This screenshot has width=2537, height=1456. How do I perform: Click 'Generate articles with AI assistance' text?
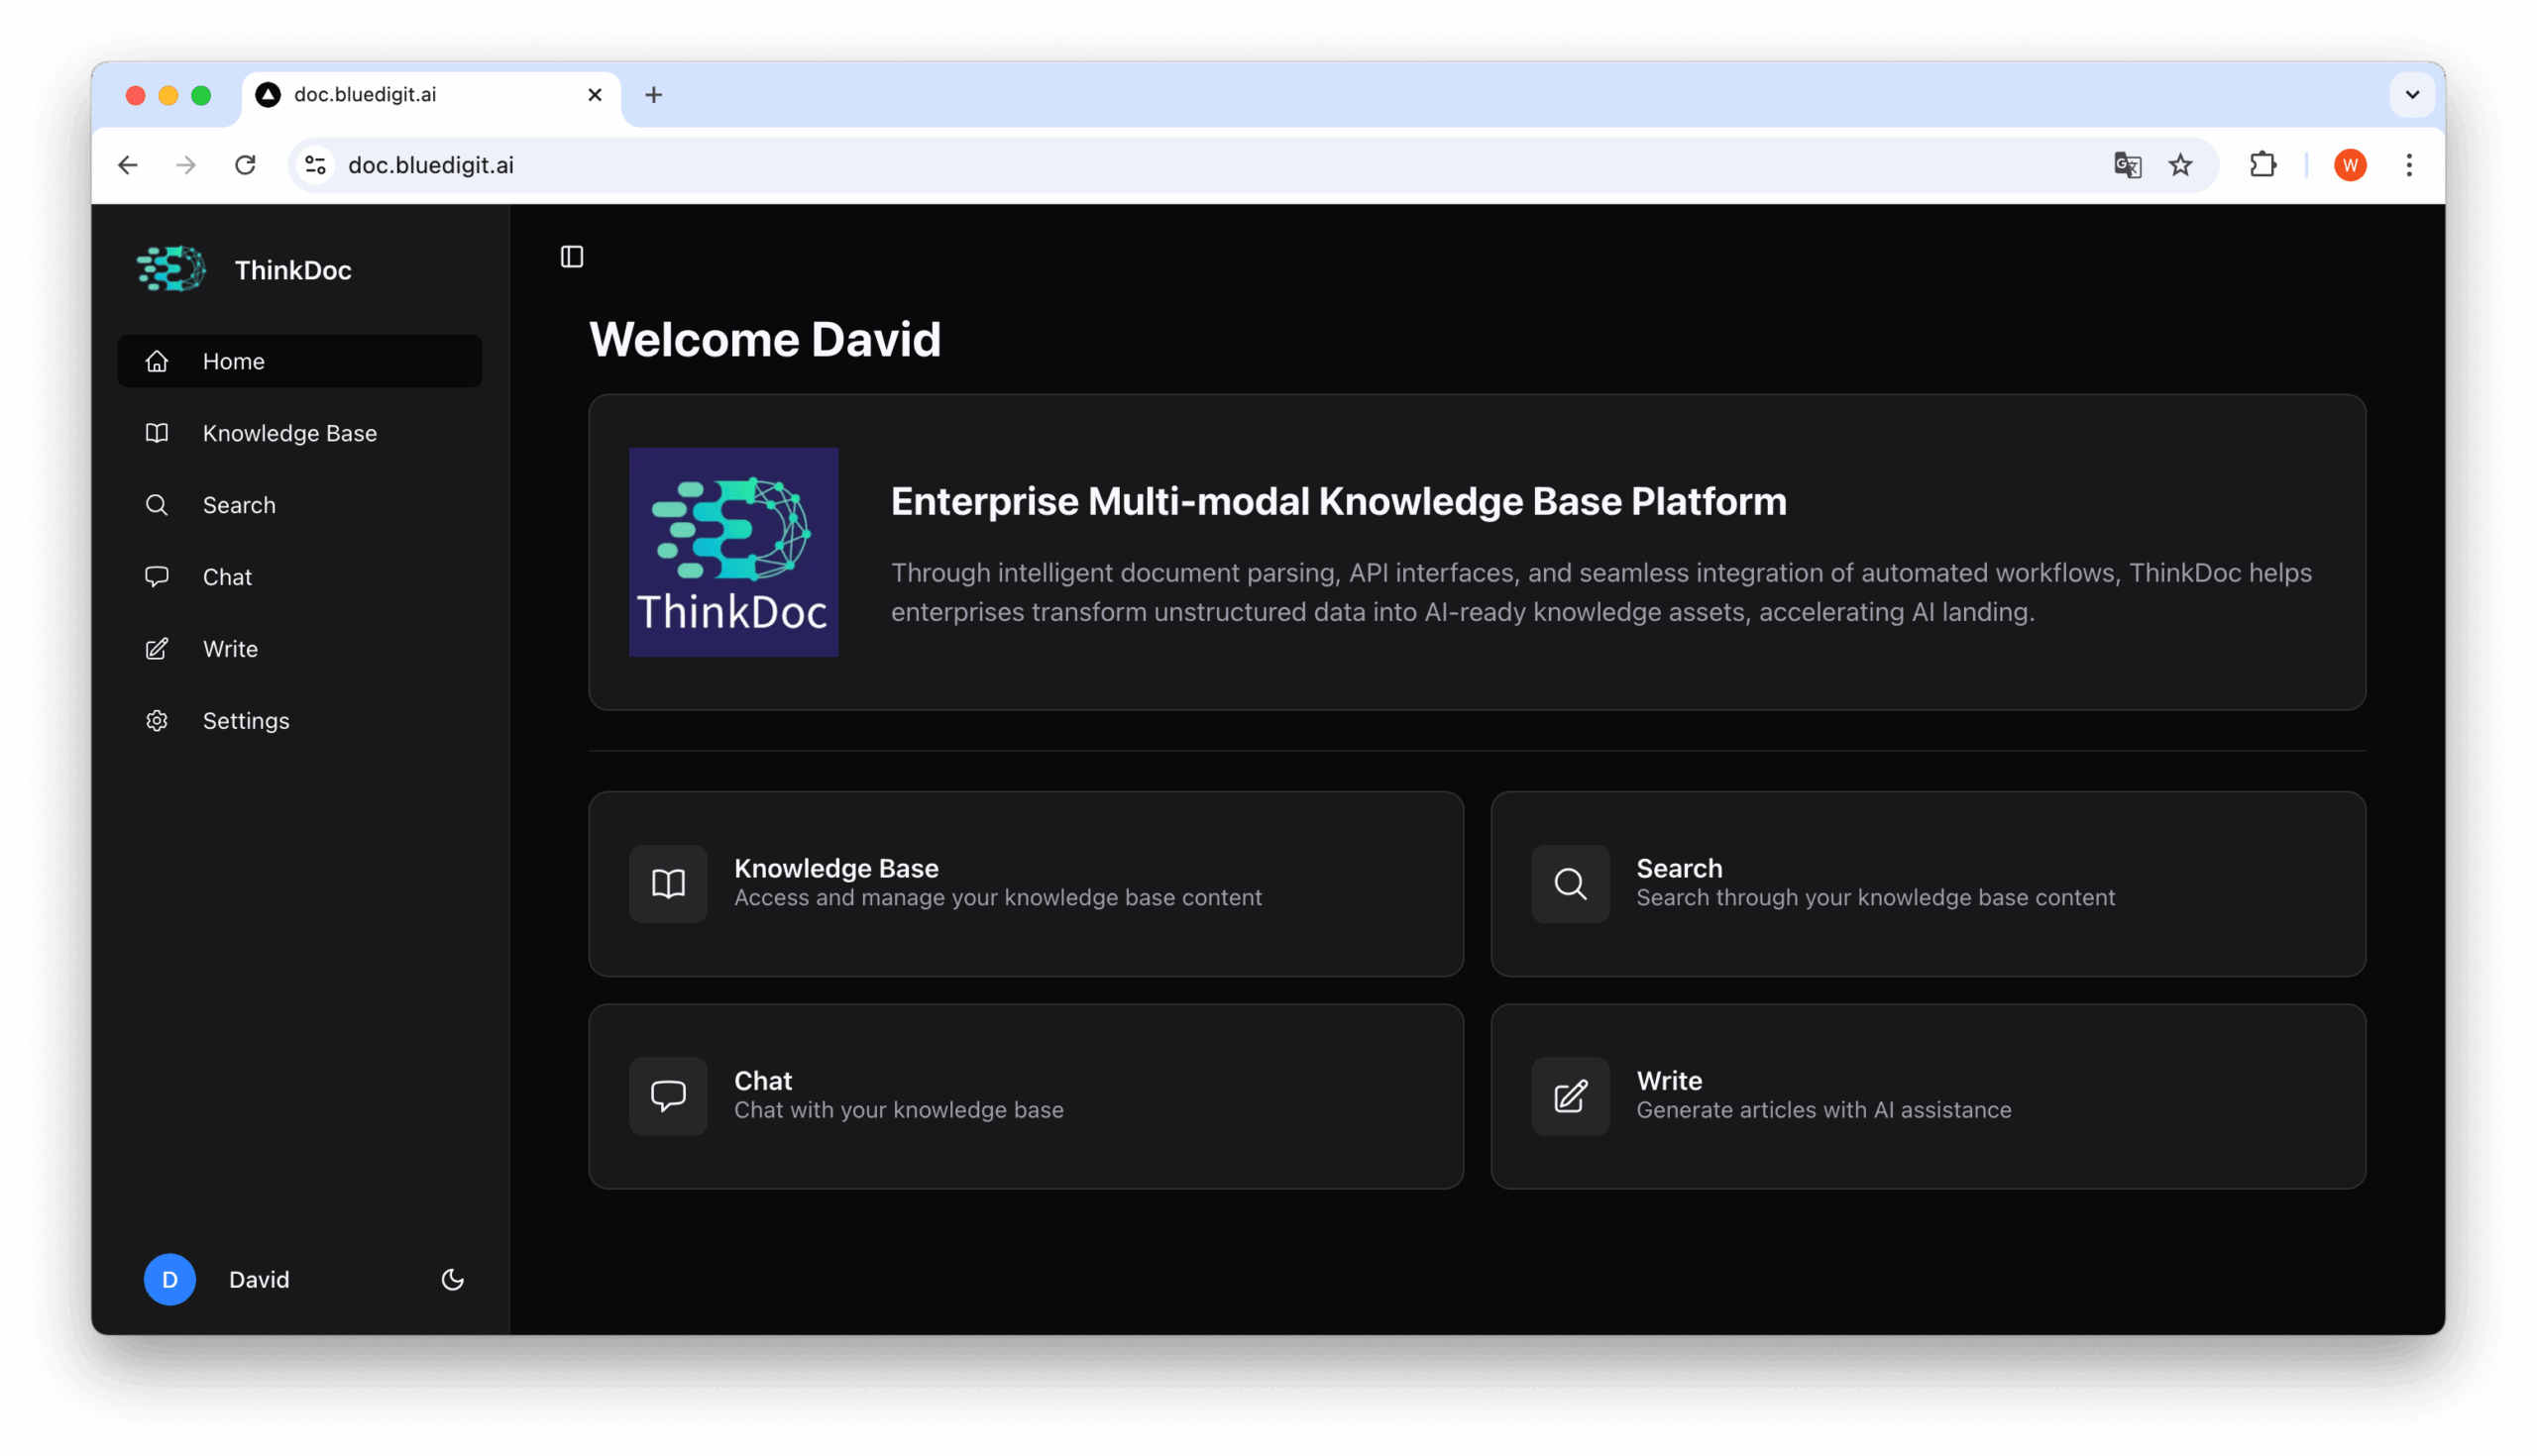1822,1110
